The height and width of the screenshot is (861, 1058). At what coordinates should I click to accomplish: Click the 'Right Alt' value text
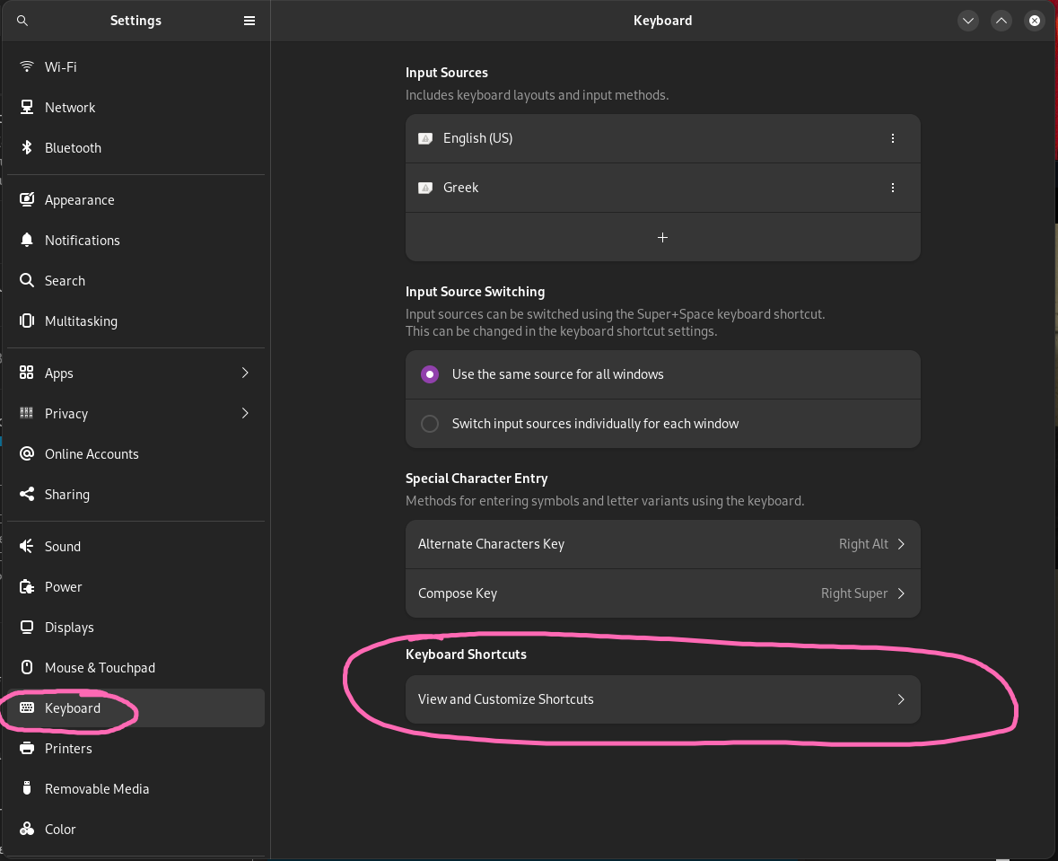(x=863, y=544)
